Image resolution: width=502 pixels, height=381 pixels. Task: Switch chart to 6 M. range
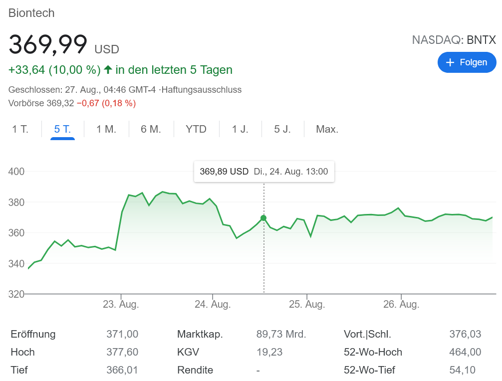tap(151, 129)
